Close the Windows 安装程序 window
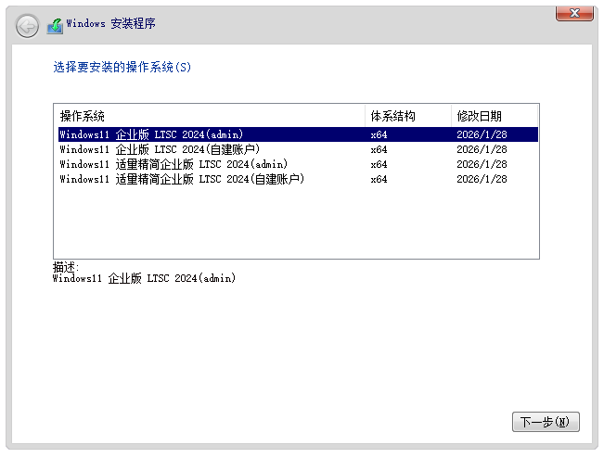 pyautogui.click(x=575, y=12)
